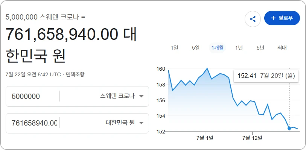306x150 pixels.
Task: Show the 최대 maximum range chart
Action: point(282,47)
